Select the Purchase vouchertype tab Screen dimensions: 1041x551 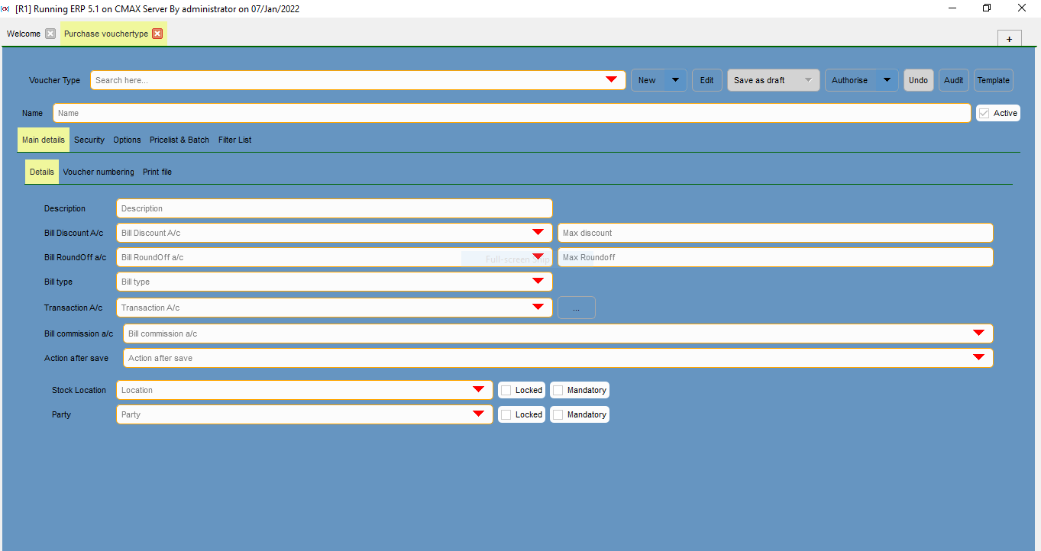[106, 34]
